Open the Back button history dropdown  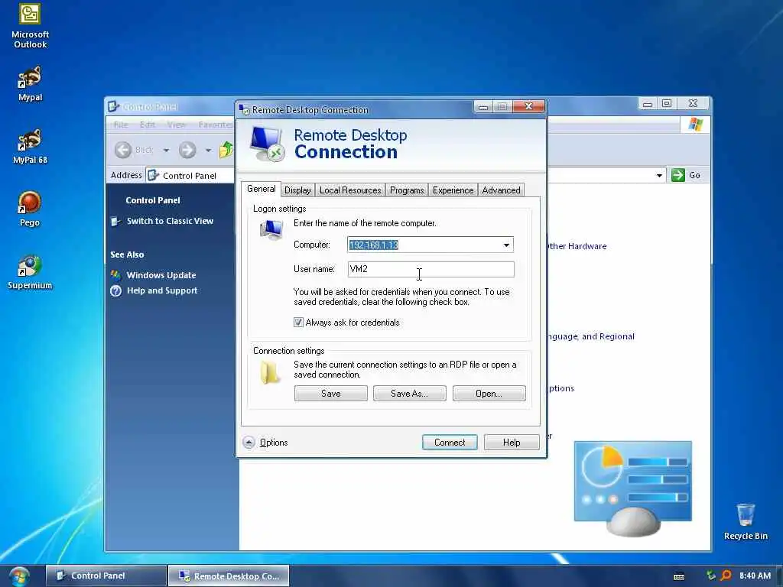(x=166, y=150)
